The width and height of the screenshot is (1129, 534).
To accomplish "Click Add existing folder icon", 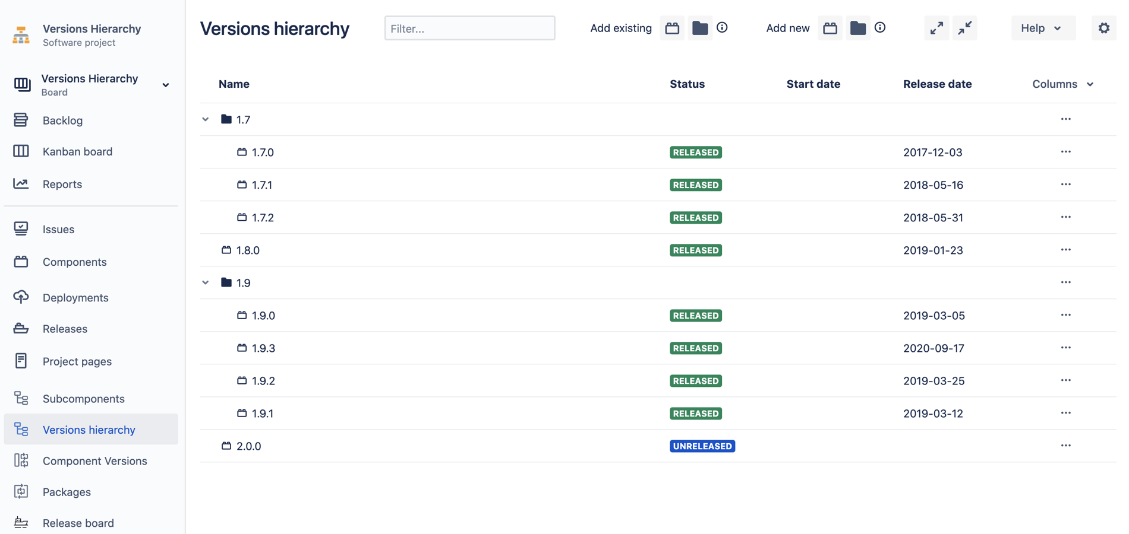I will (700, 28).
